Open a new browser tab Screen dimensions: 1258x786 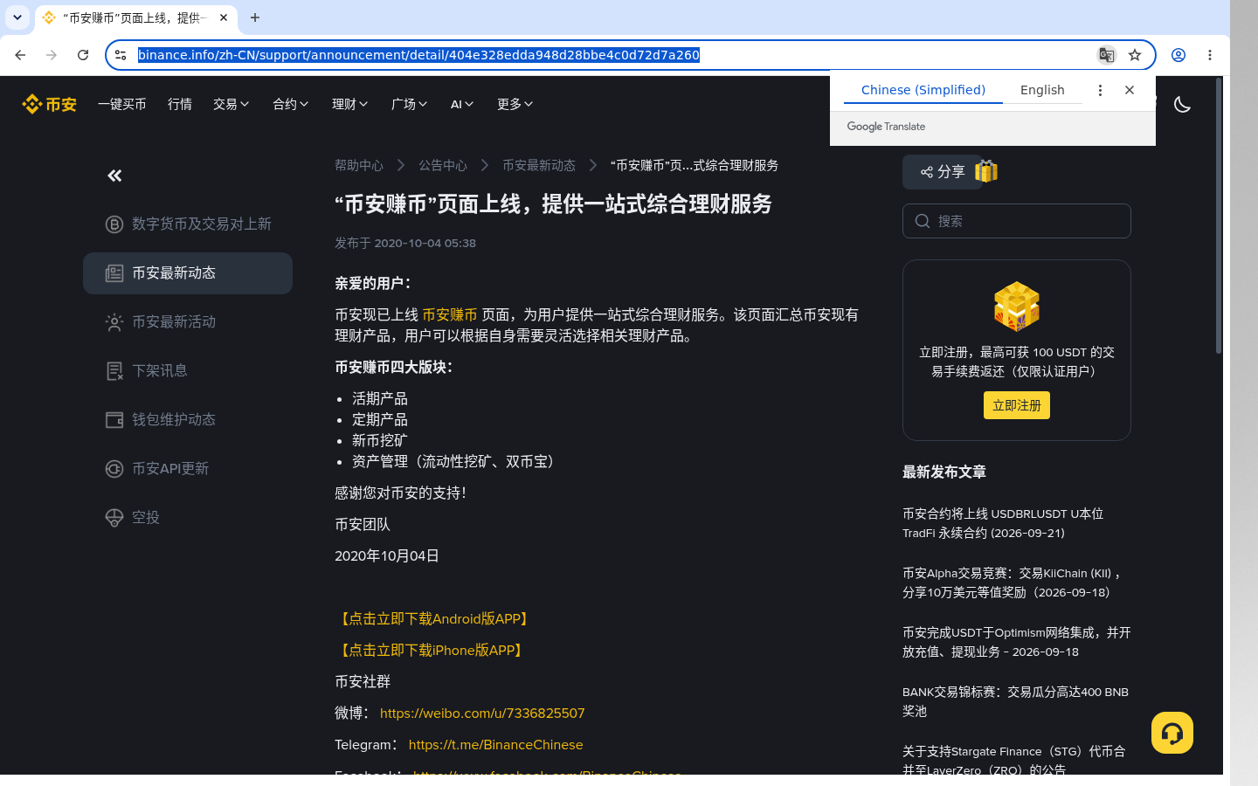point(255,17)
